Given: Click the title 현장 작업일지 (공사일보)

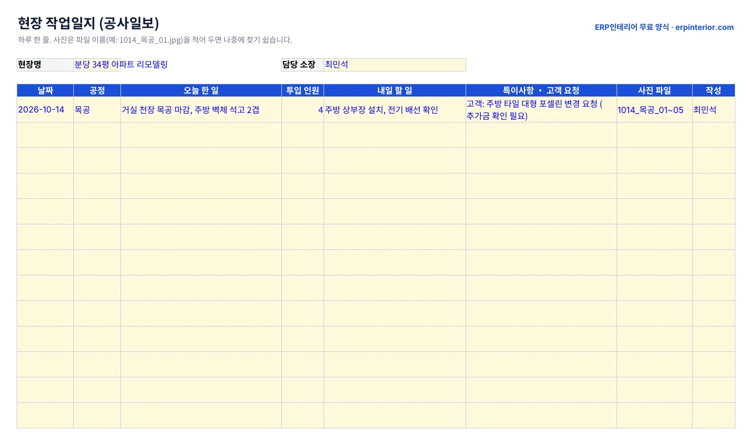Looking at the screenshot, I should pyautogui.click(x=89, y=23).
